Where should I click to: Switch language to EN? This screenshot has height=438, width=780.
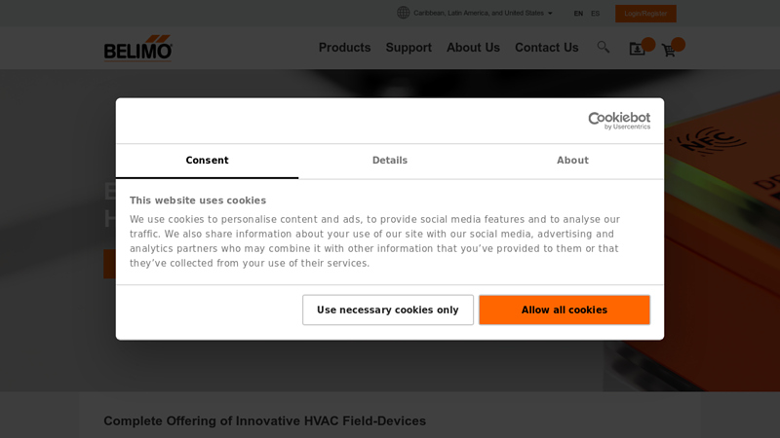pos(578,14)
